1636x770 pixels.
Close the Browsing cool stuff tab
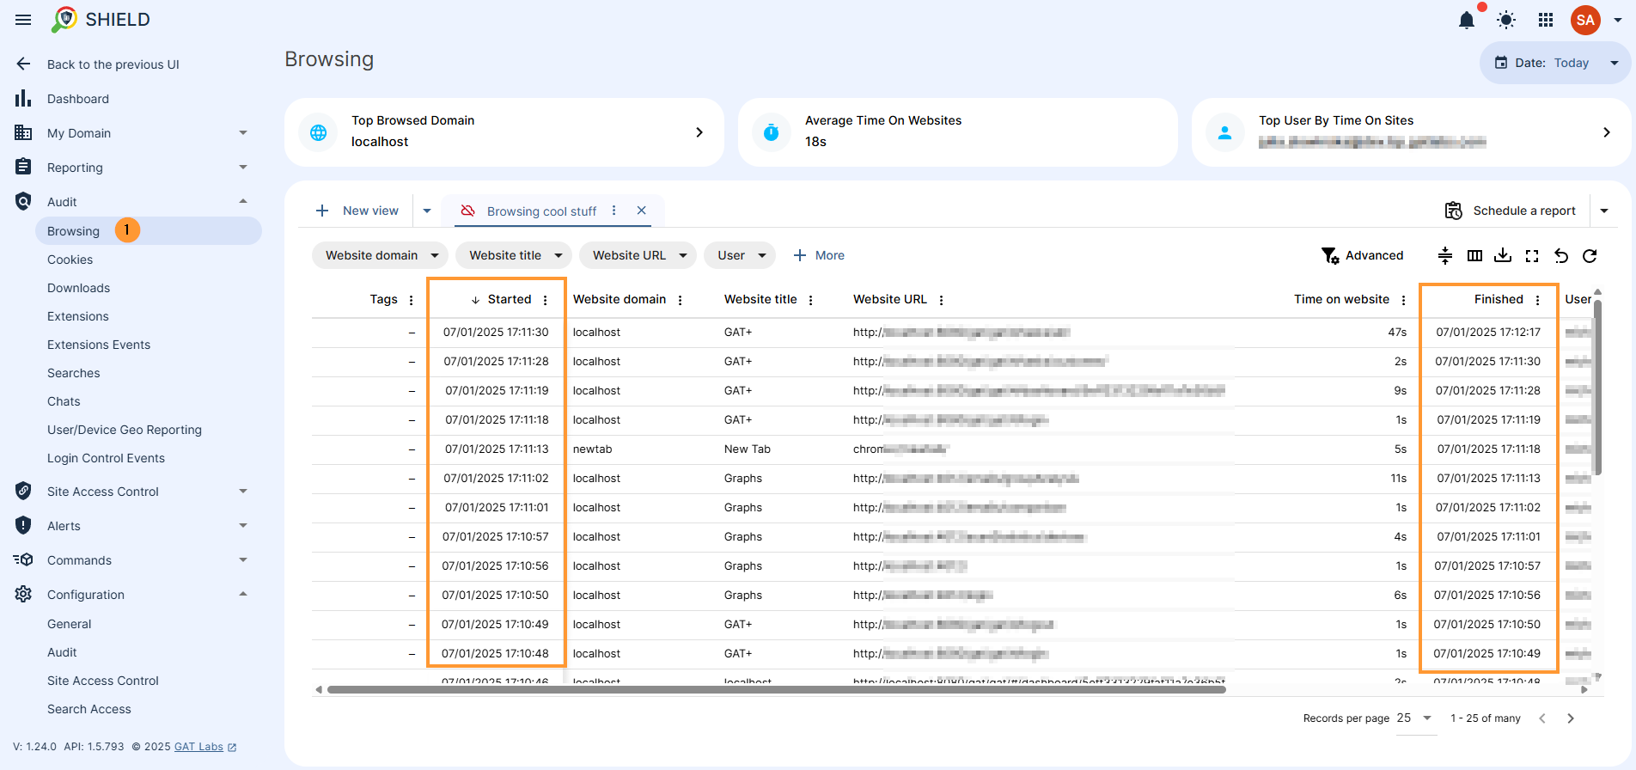coord(641,211)
